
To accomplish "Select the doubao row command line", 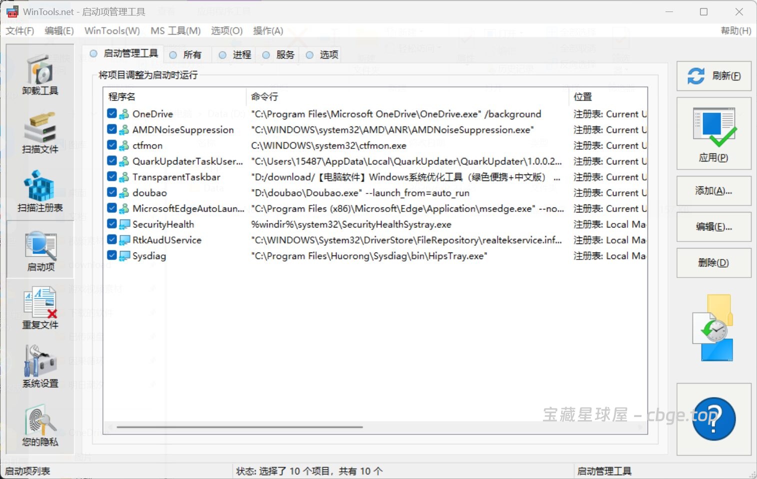I will coord(360,193).
